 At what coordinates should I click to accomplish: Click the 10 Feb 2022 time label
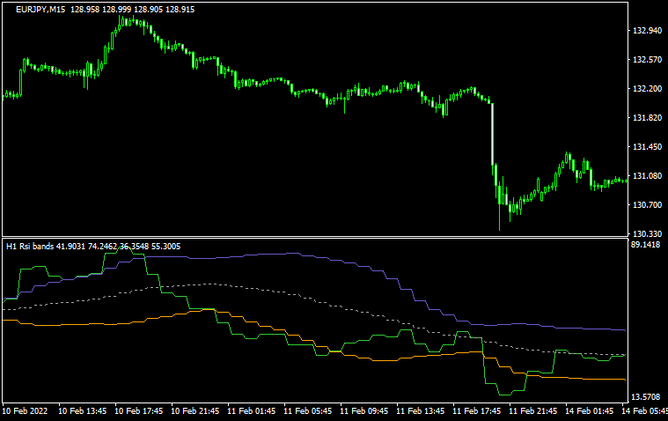click(x=25, y=410)
